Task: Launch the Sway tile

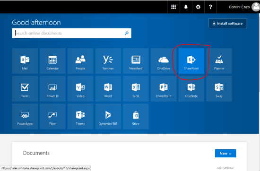Action: pos(219,89)
